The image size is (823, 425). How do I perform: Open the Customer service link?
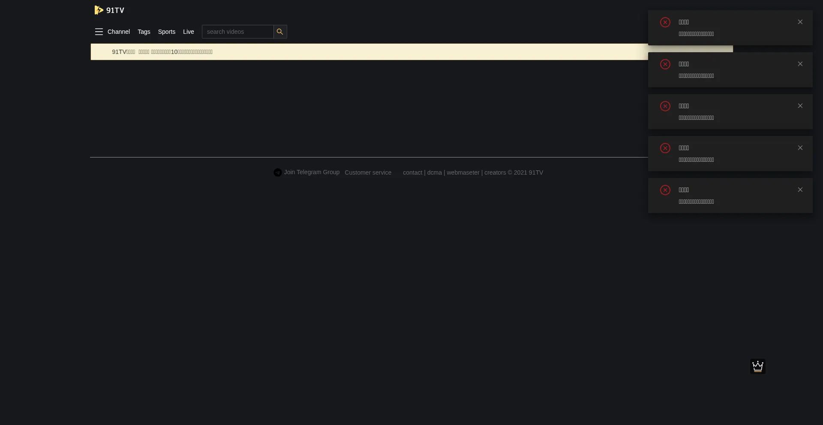coord(368,172)
